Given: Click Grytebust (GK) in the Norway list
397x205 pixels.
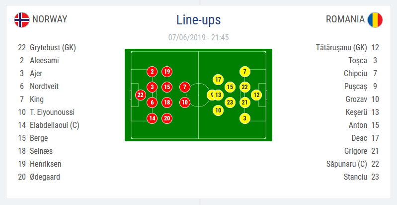Looking at the screenshot, I should (x=53, y=48).
